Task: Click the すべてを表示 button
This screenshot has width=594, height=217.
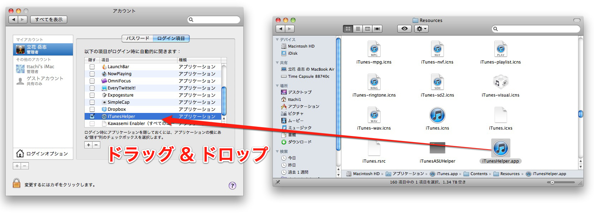Action: pyautogui.click(x=49, y=20)
